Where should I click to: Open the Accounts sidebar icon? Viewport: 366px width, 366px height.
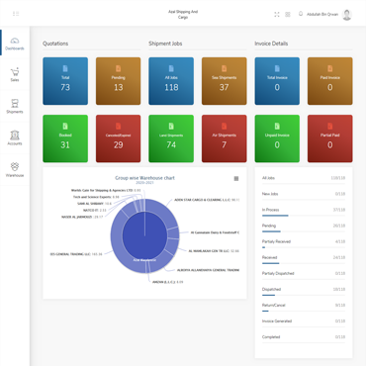click(x=15, y=135)
